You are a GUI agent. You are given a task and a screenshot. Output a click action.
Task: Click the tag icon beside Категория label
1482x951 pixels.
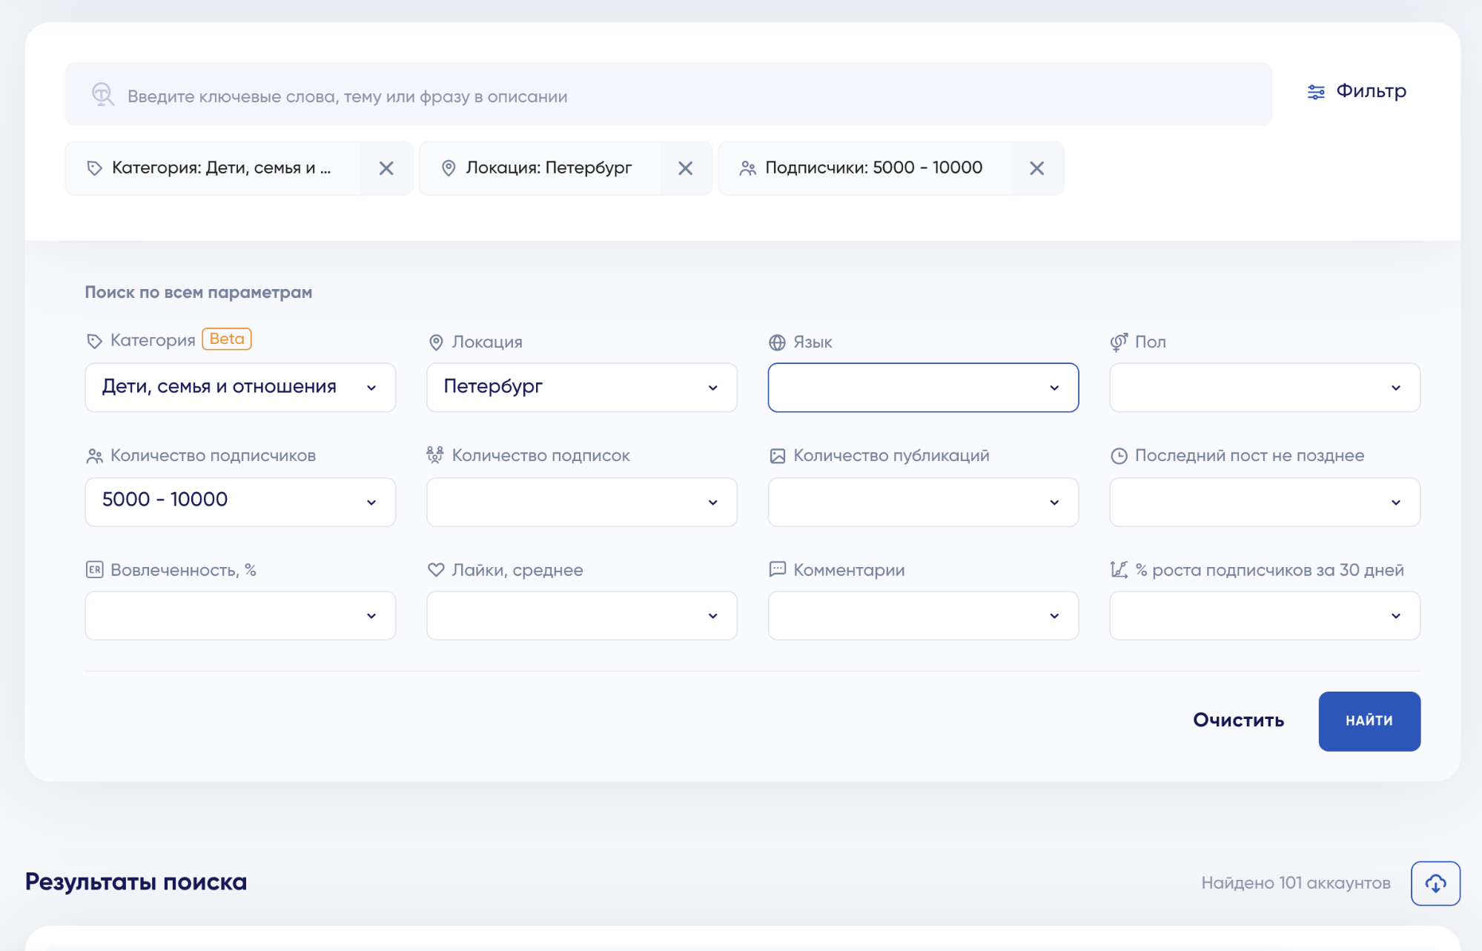[94, 341]
